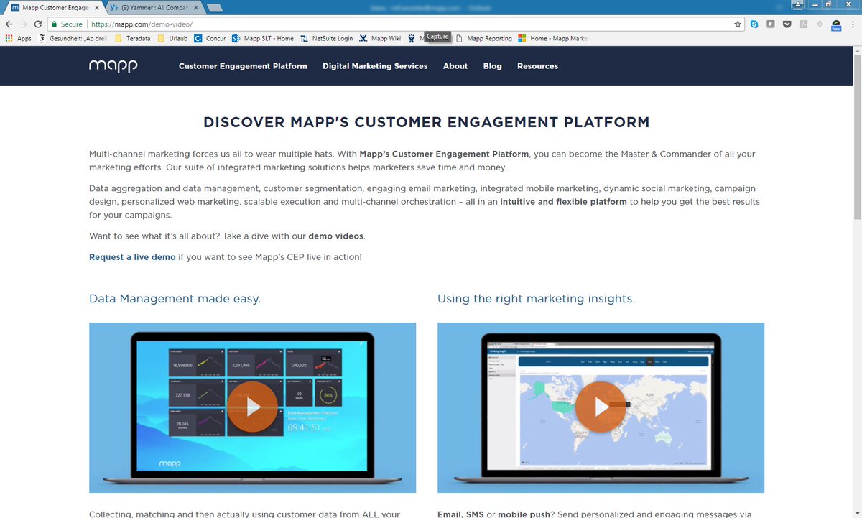
Task: Play the Data Management demo video
Action: 252,407
